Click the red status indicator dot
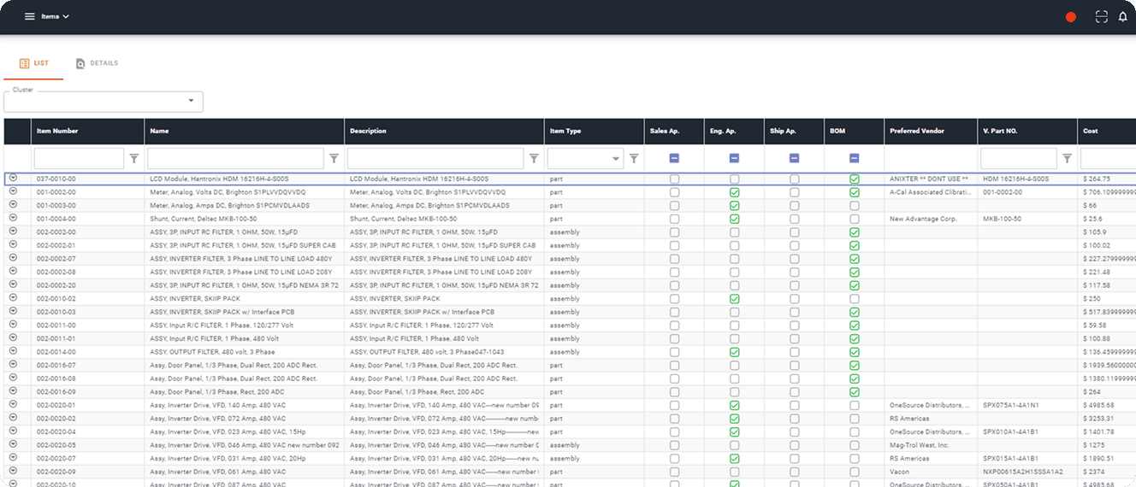This screenshot has width=1136, height=487. (1070, 17)
